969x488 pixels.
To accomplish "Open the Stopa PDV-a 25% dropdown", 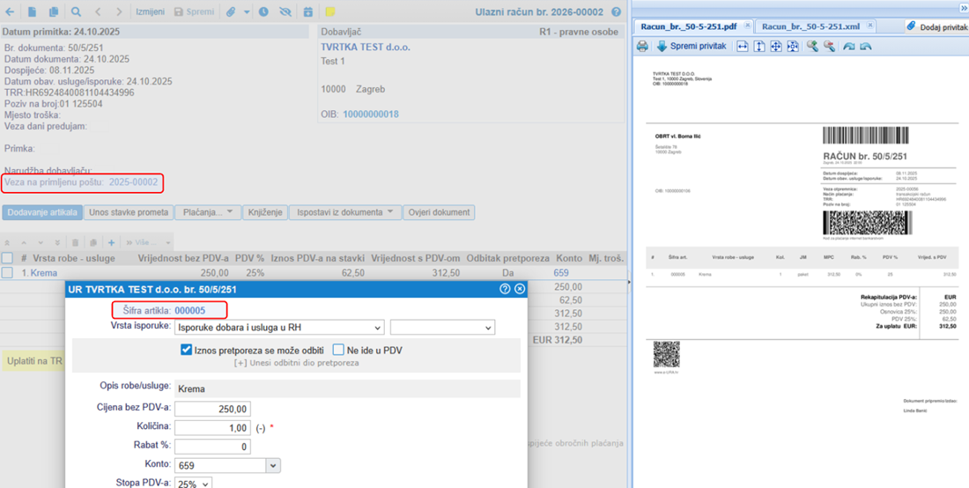I will tap(194, 484).
